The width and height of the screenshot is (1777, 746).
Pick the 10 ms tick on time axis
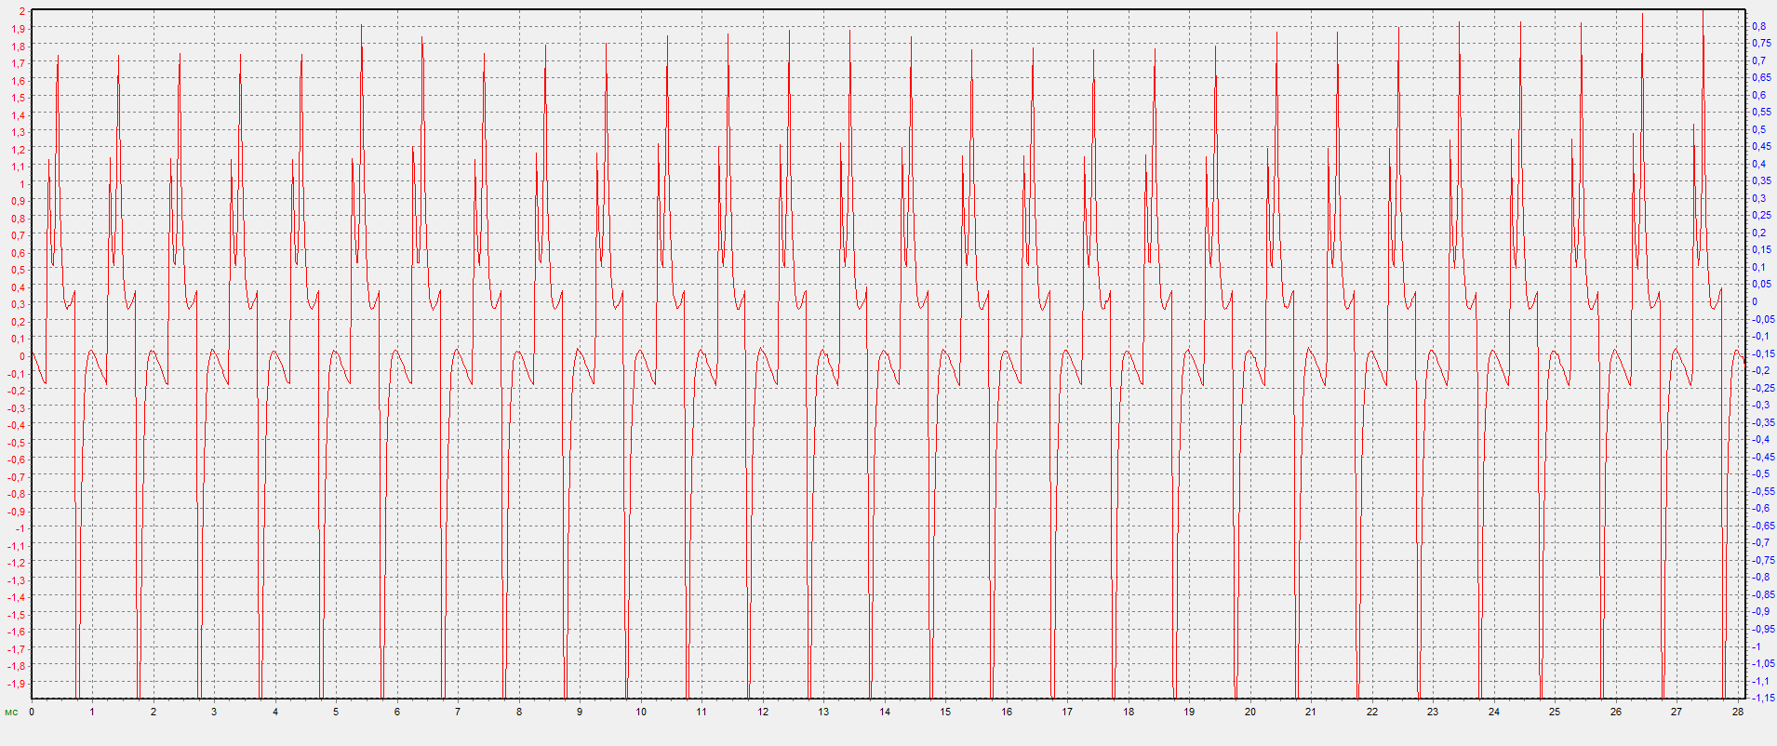point(641,712)
